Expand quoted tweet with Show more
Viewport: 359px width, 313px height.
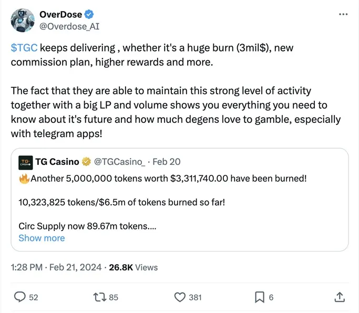pyautogui.click(x=42, y=238)
